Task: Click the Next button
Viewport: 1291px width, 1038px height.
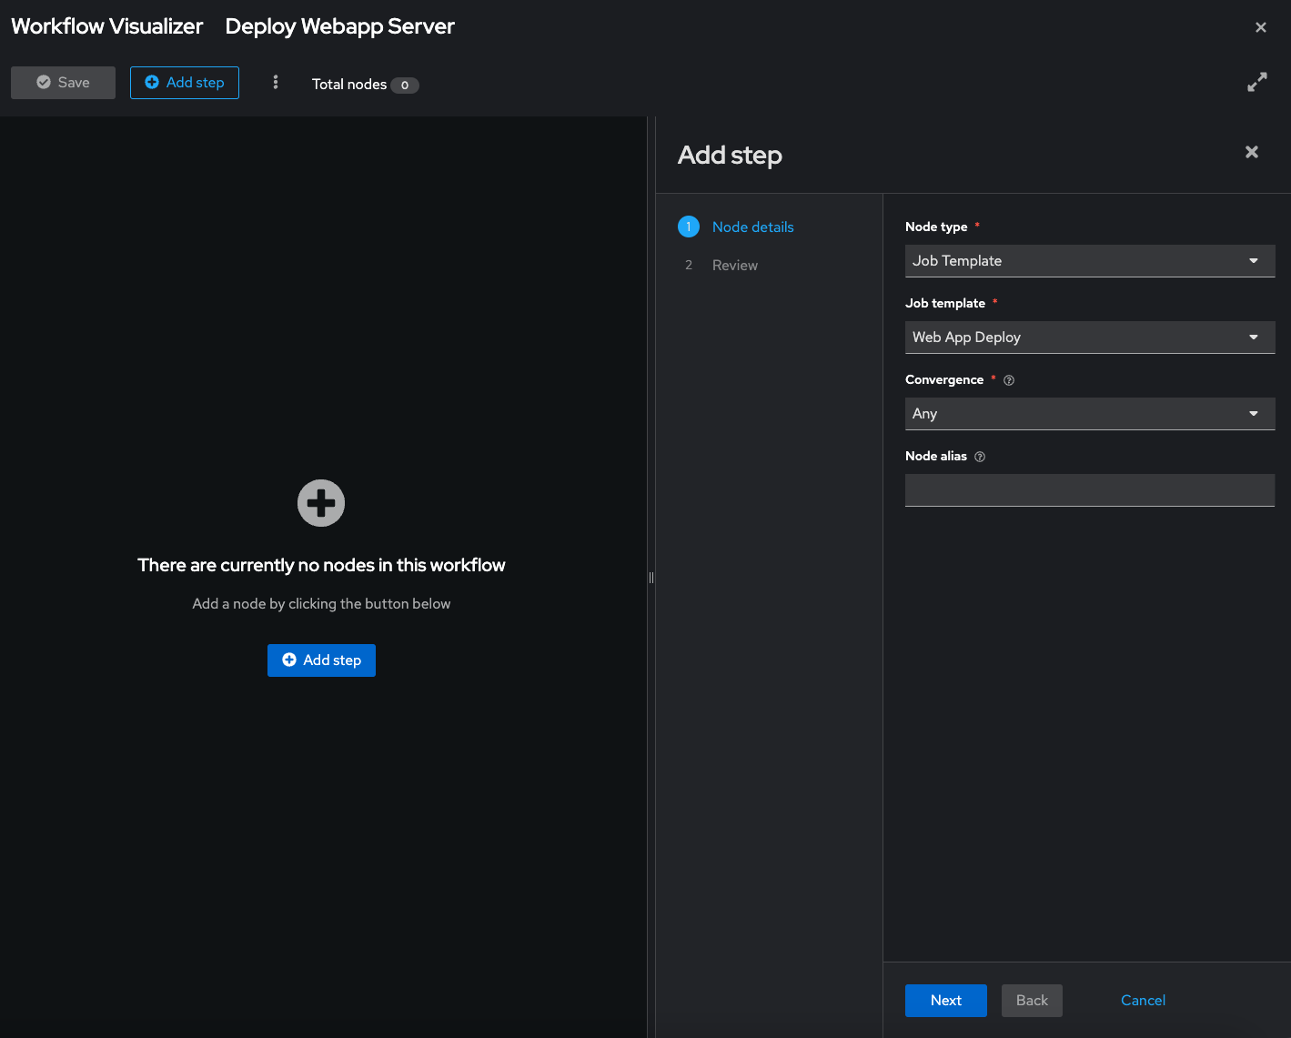Action: pyautogui.click(x=945, y=1001)
